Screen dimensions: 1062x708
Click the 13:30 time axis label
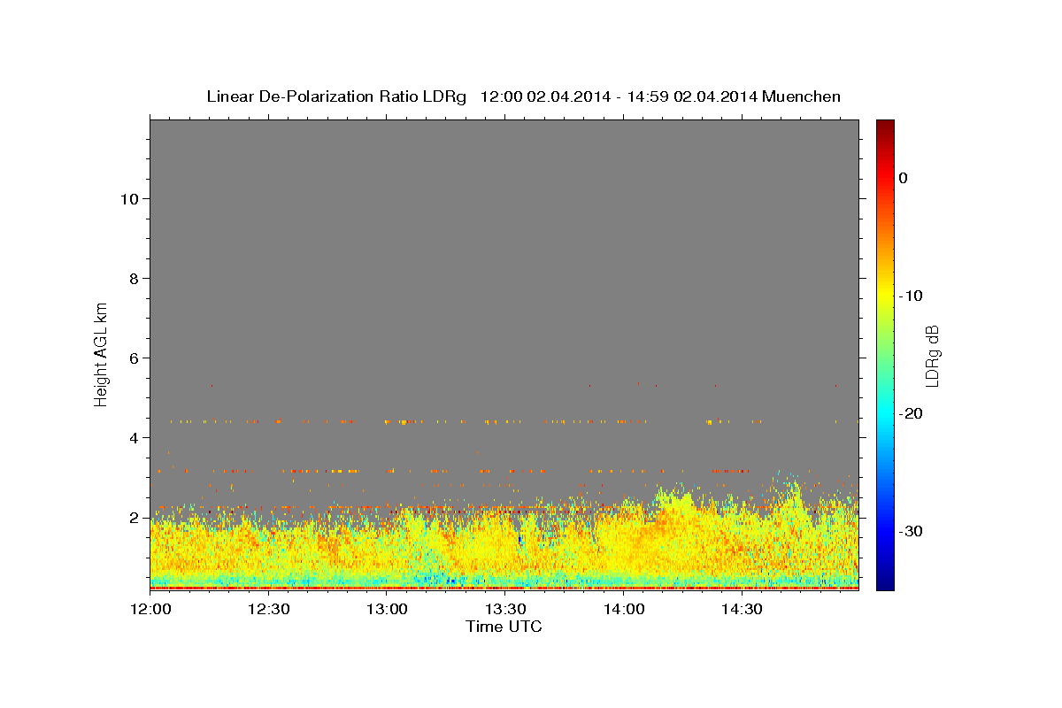(x=504, y=609)
